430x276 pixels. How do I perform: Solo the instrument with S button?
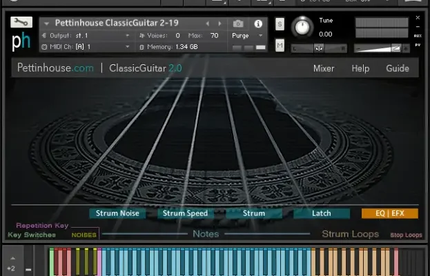[280, 24]
